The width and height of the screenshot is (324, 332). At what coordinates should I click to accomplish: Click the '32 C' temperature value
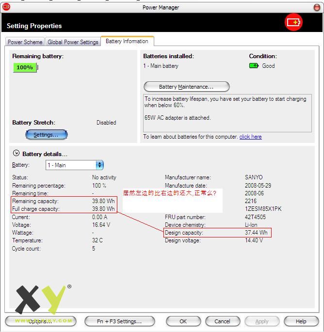pyautogui.click(x=97, y=240)
